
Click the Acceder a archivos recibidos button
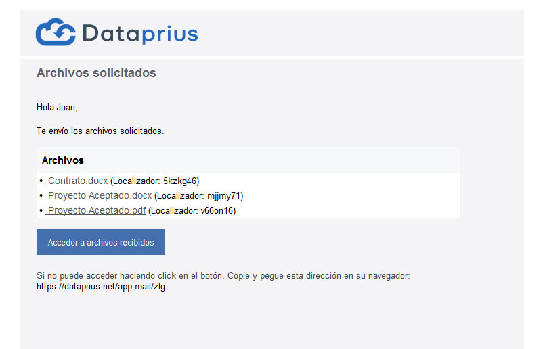coord(101,242)
